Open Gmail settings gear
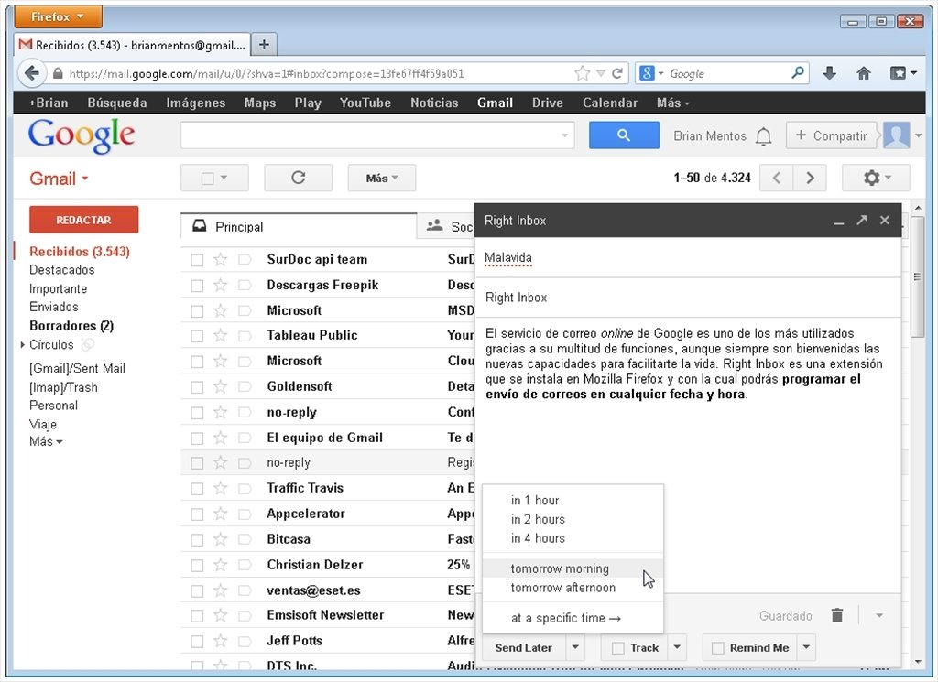 (877, 178)
